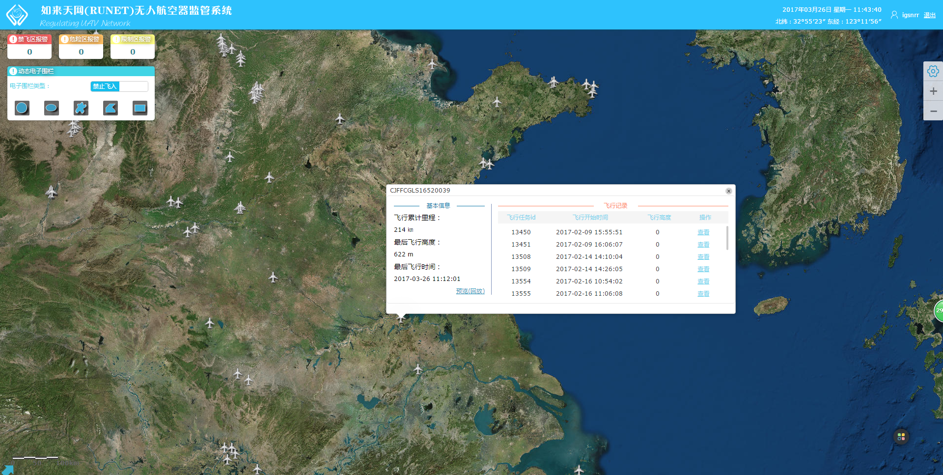The width and height of the screenshot is (943, 475).
Task: Click the blue arrow icon at bottom left
Action: (x=8, y=470)
